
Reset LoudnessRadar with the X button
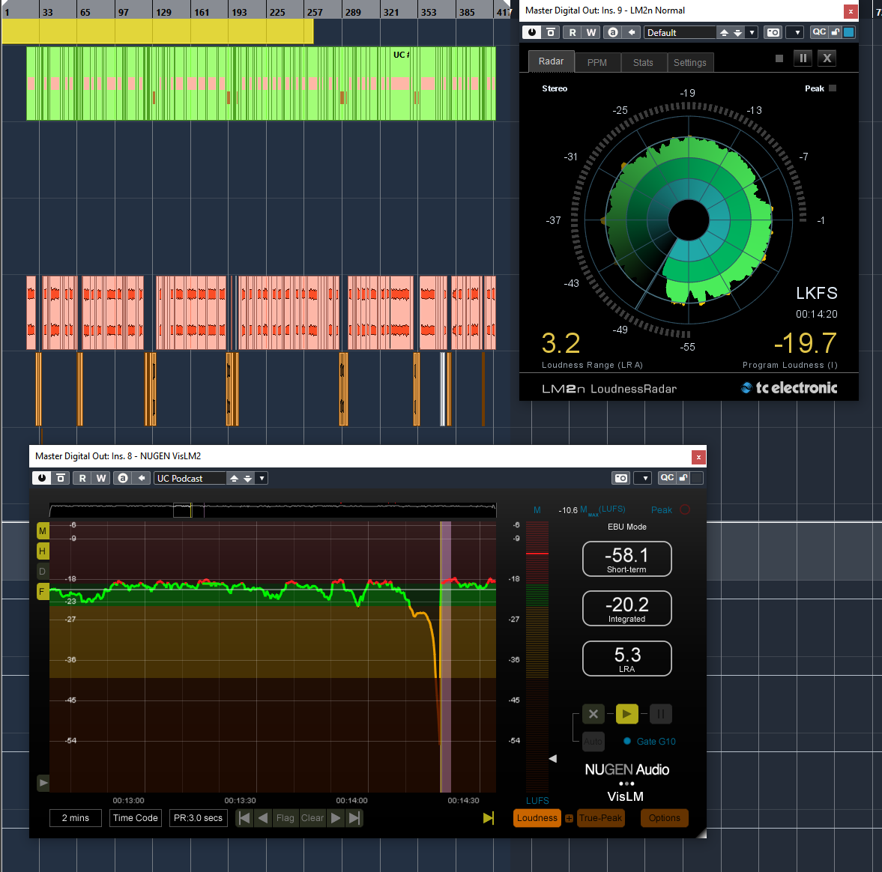click(827, 58)
